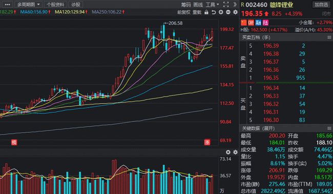The width and height of the screenshot is (333, 194).
Task: Zoom in the chart with plus icon
Action: (x=221, y=12)
